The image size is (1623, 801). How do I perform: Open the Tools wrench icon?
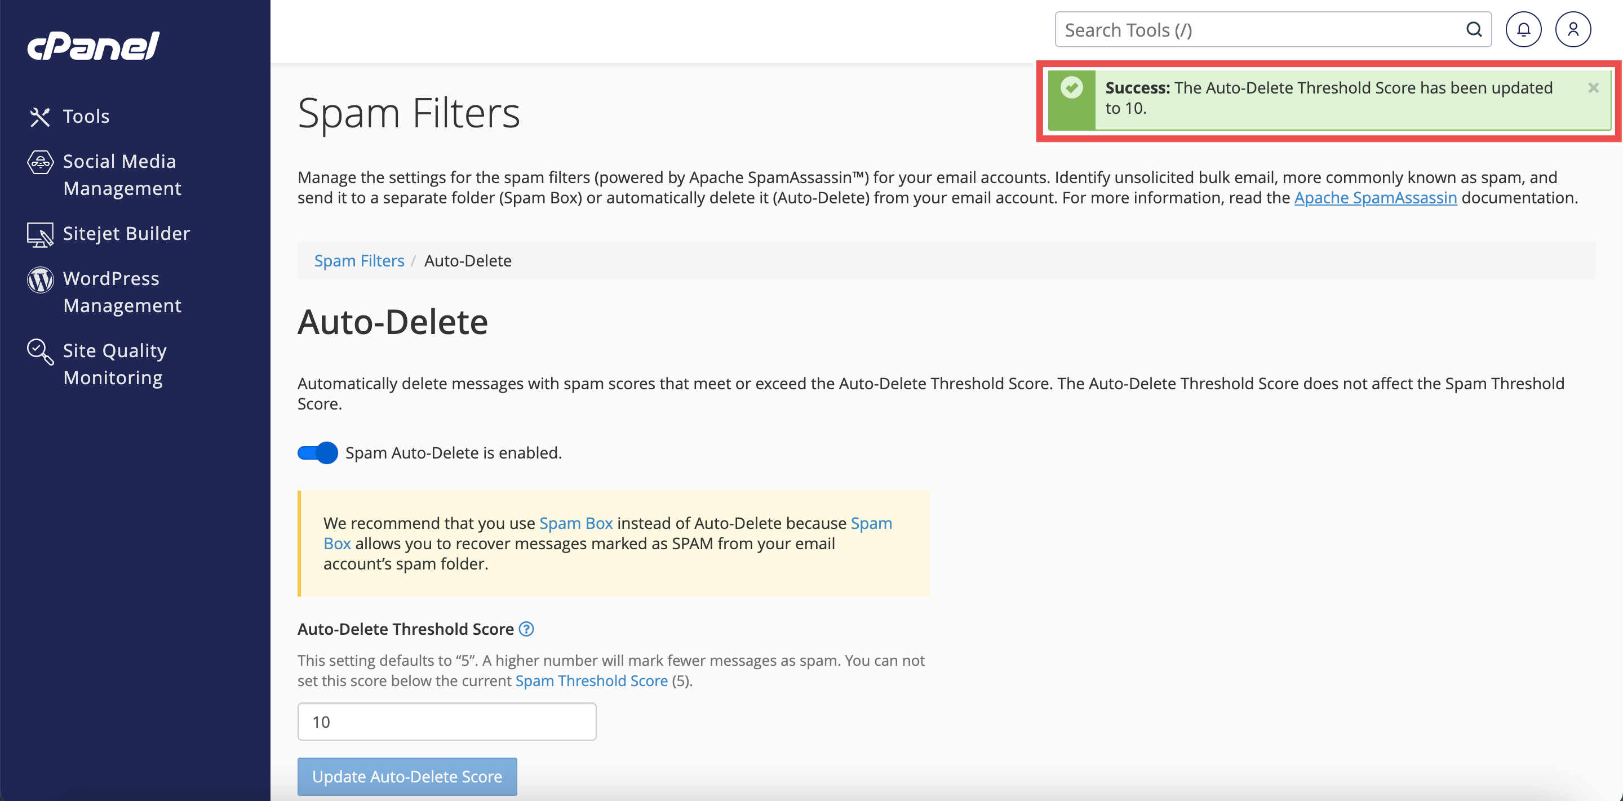[x=39, y=117]
